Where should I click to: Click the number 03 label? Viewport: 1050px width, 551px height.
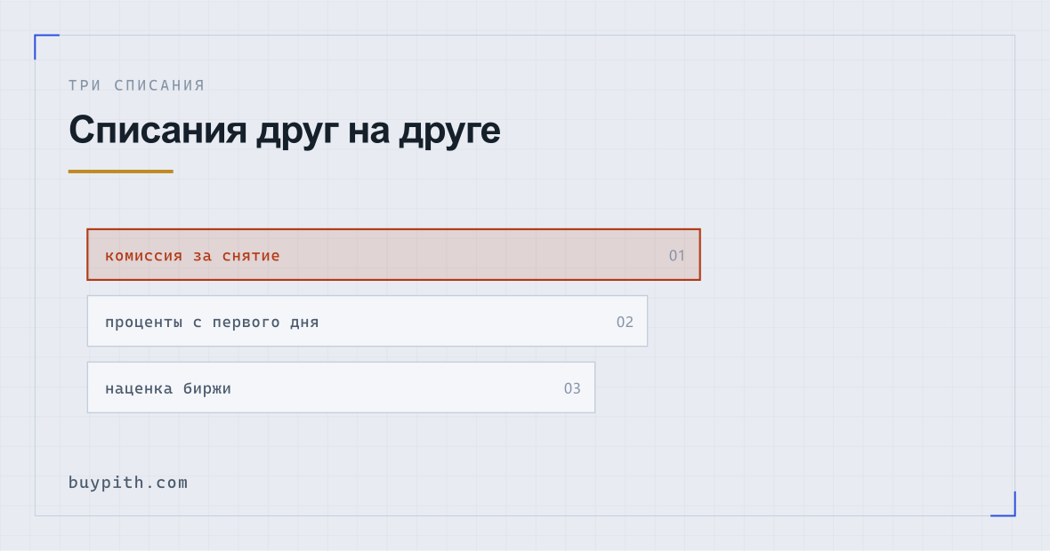[x=572, y=388]
